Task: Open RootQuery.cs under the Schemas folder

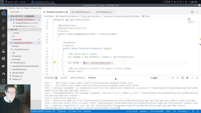Action: click(19, 63)
